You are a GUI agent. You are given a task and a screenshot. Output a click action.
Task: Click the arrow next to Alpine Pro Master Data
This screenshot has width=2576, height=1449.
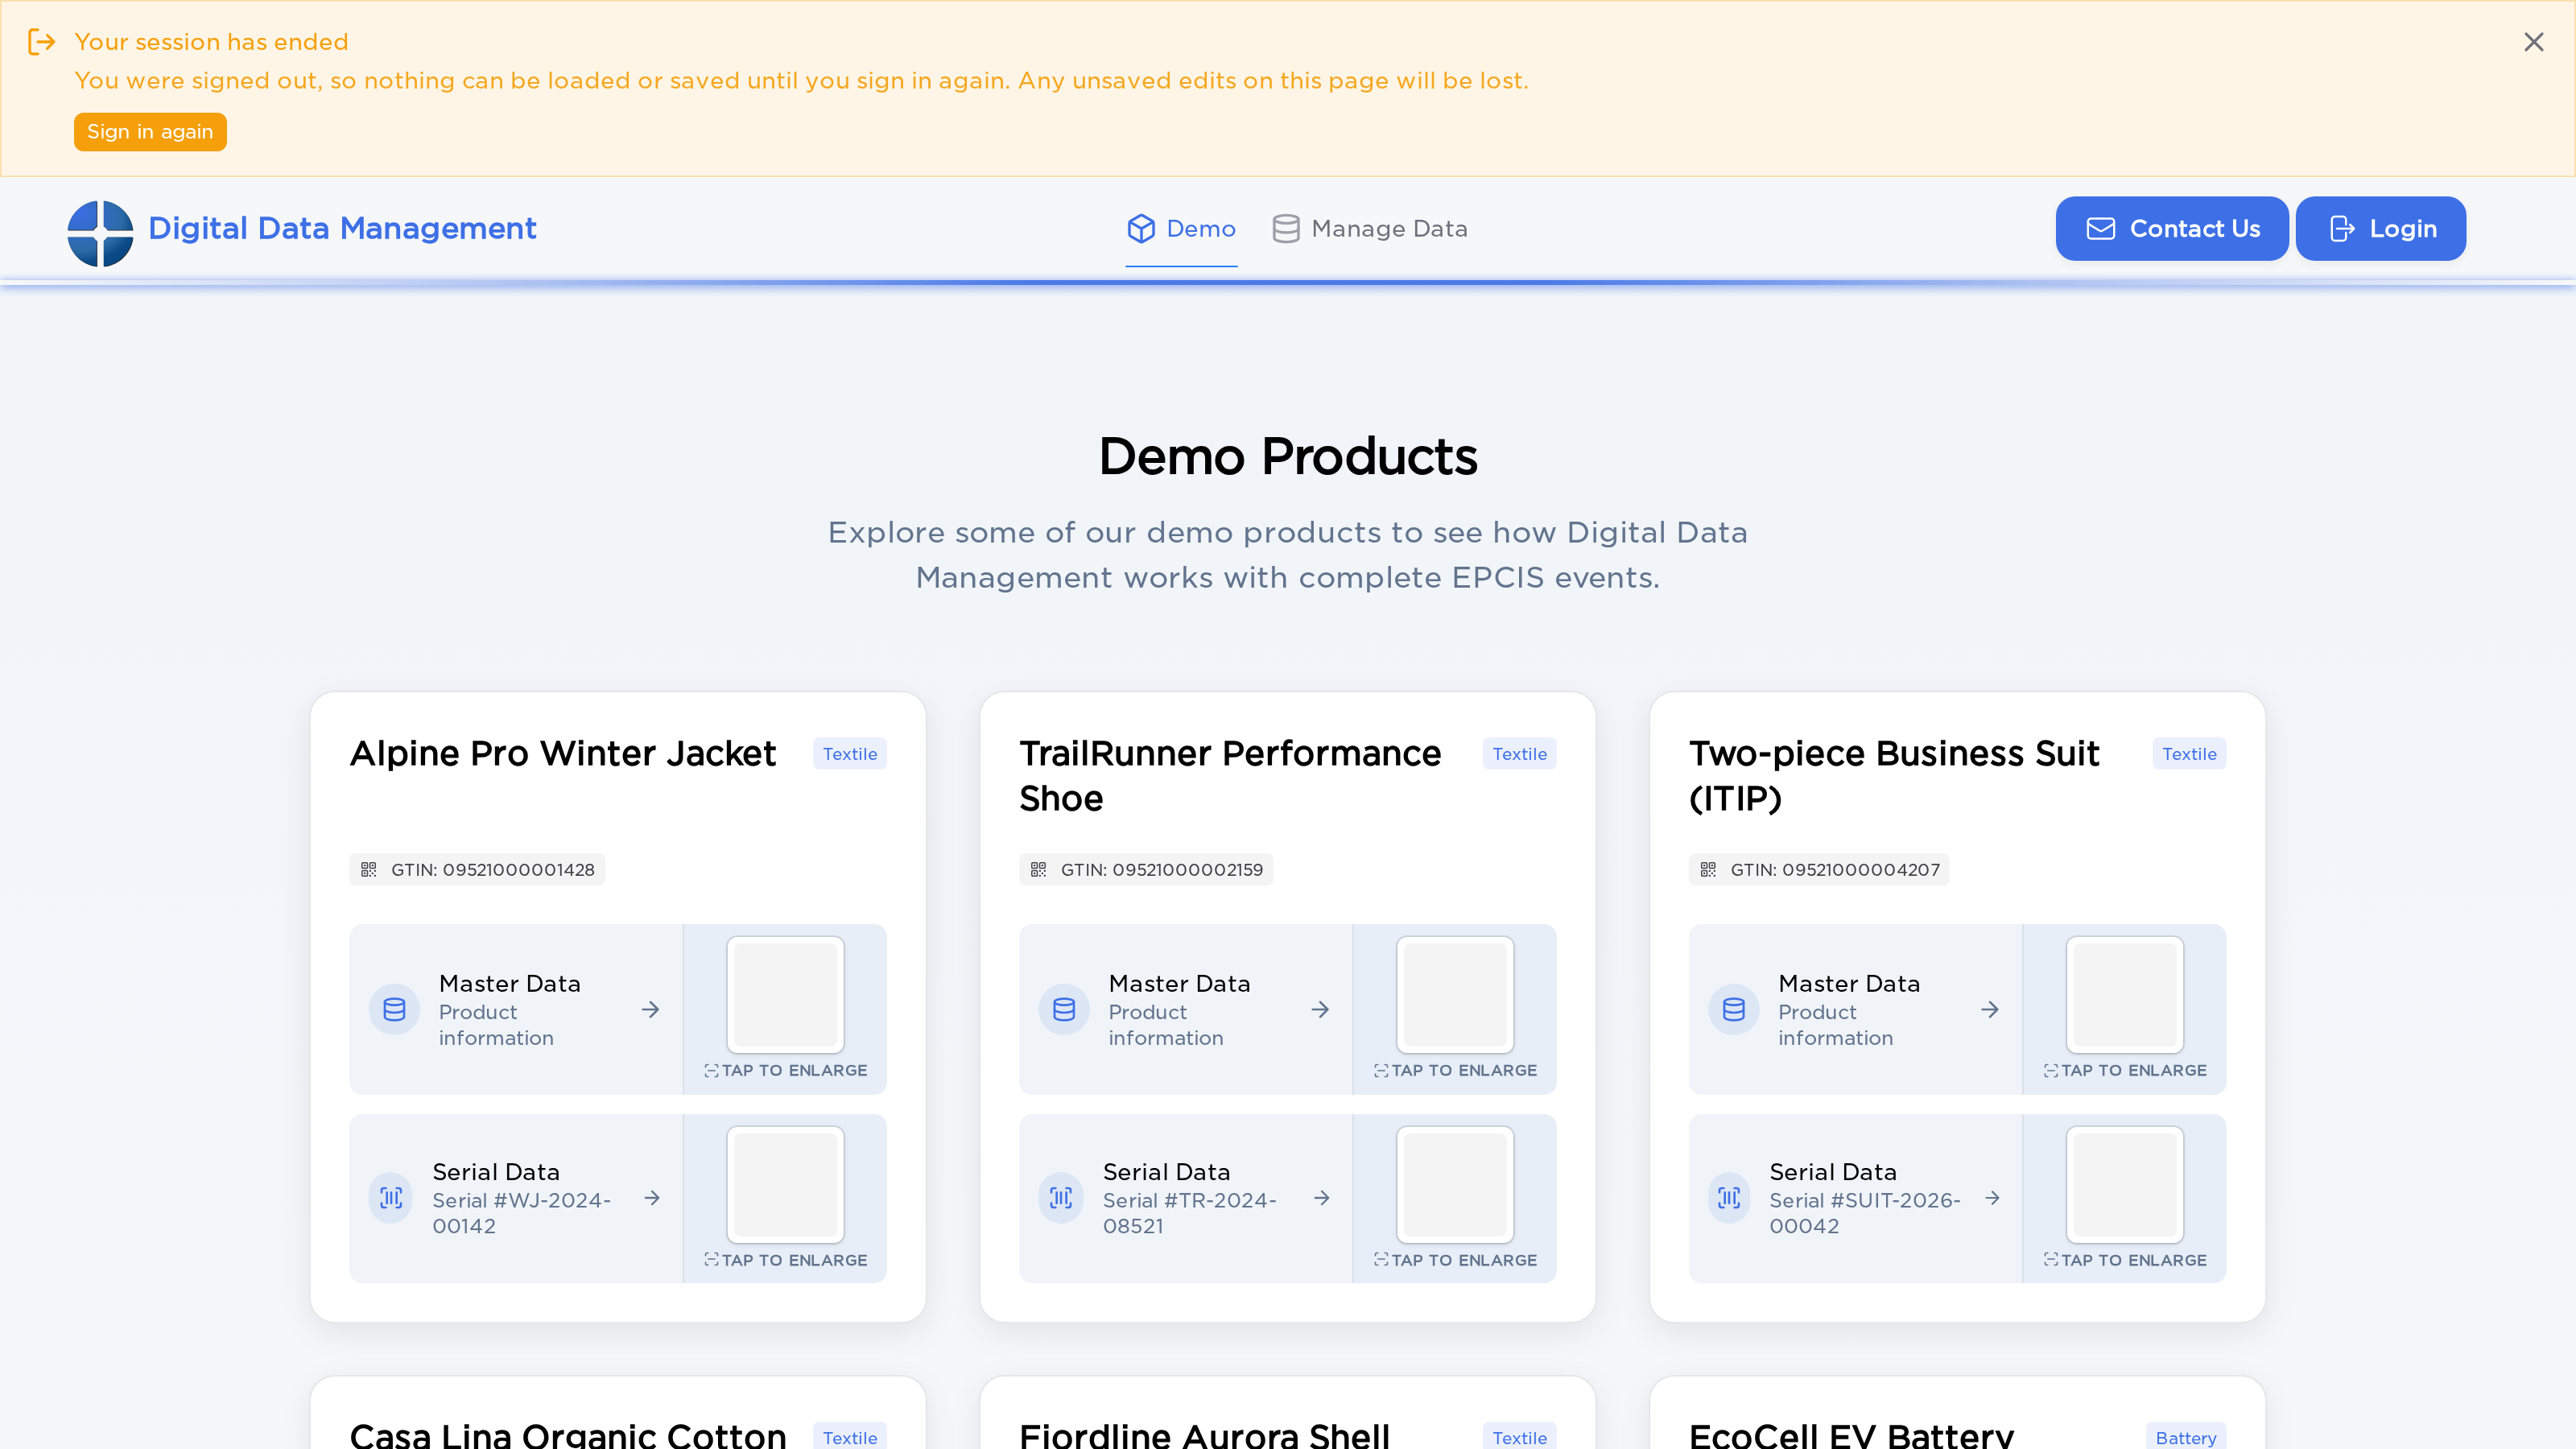(x=651, y=1010)
